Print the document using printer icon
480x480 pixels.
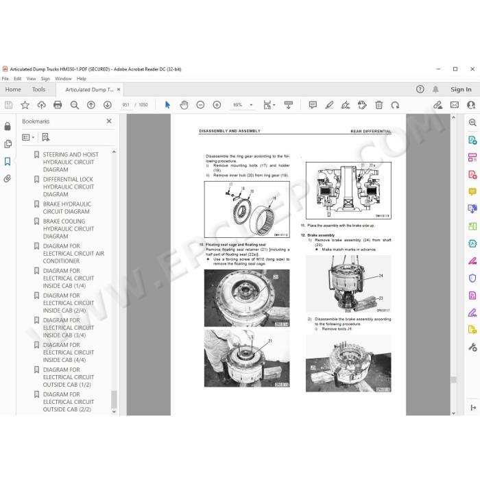pos(58,105)
